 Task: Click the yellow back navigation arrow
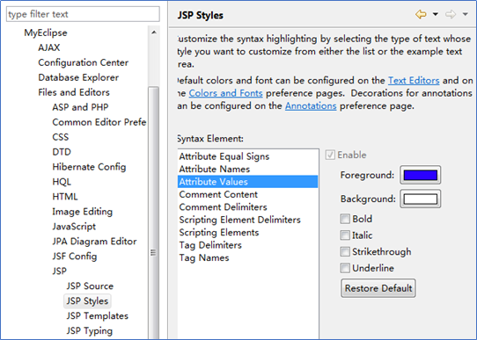(421, 14)
